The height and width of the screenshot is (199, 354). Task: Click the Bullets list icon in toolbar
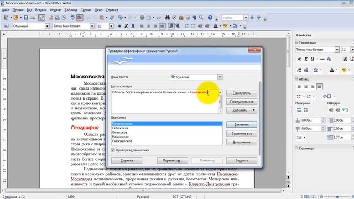(x=193, y=26)
